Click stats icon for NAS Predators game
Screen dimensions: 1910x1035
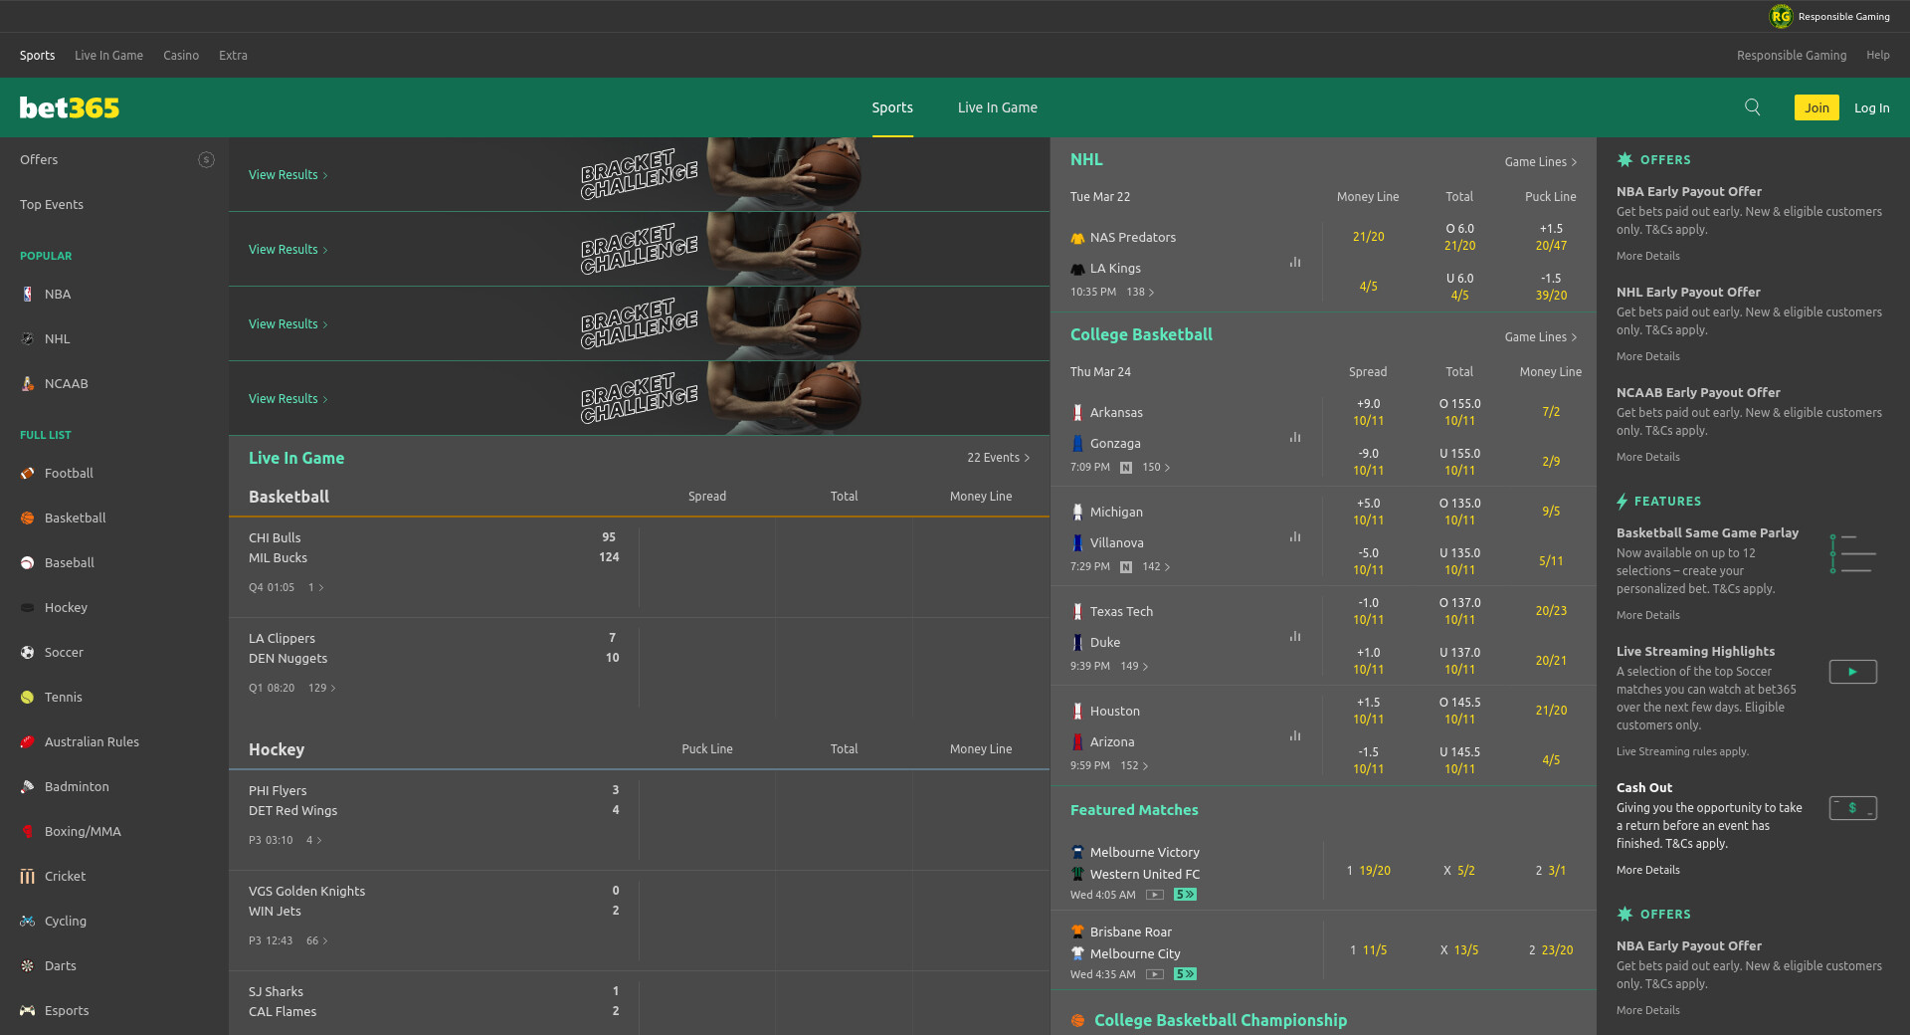(1295, 262)
